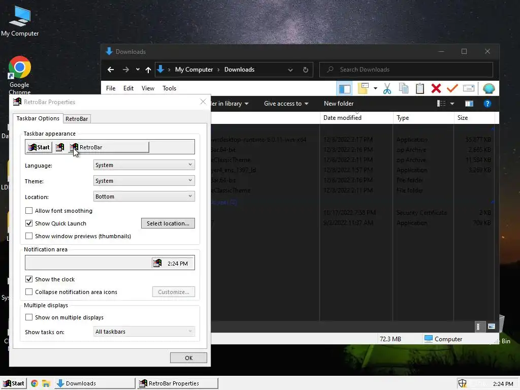The image size is (520, 390).
Task: Switch to Downloads taskbar button
Action: (95, 383)
